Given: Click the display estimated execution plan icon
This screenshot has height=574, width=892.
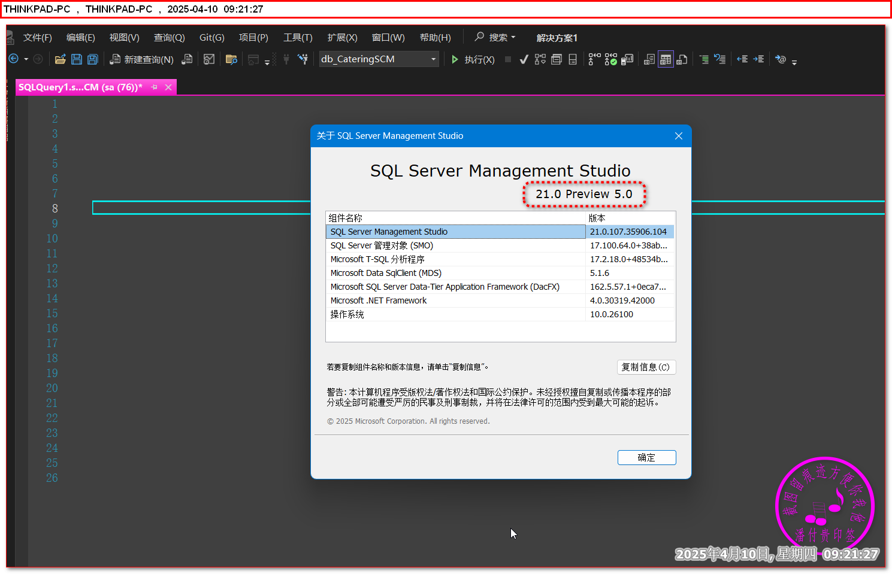Looking at the screenshot, I should tap(540, 59).
